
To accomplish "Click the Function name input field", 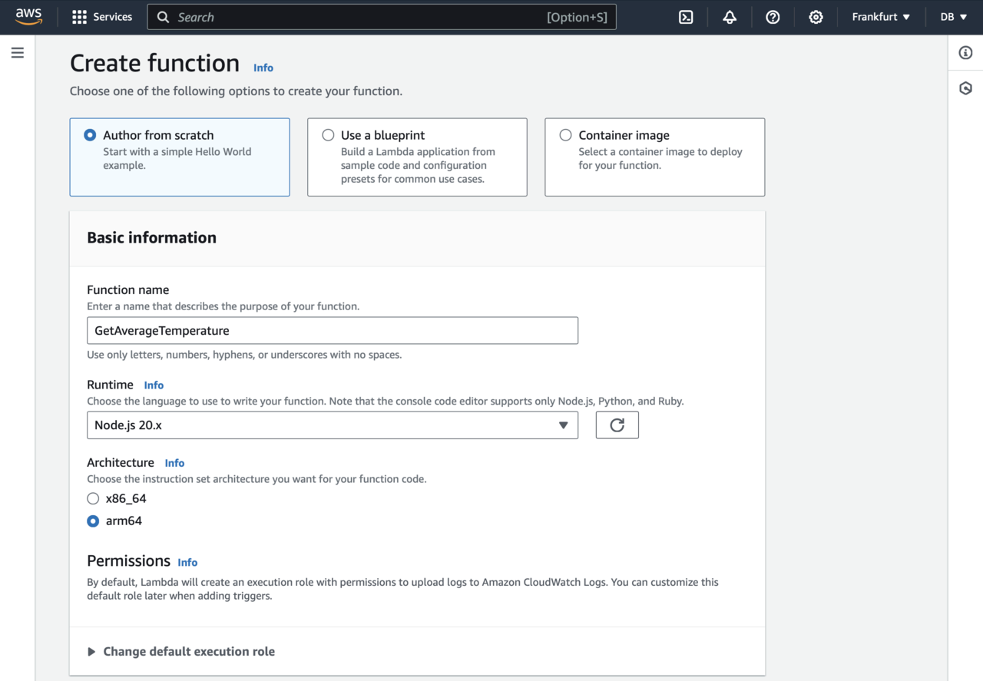I will [x=332, y=331].
